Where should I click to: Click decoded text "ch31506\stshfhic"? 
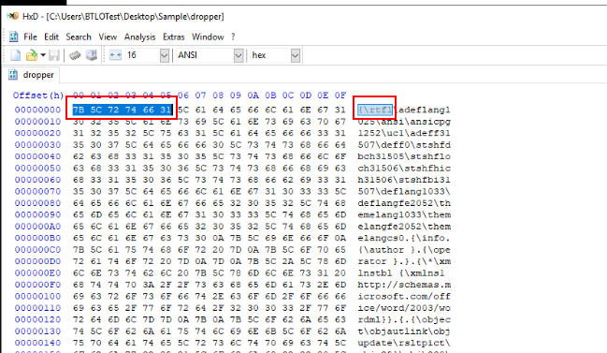[x=404, y=168]
